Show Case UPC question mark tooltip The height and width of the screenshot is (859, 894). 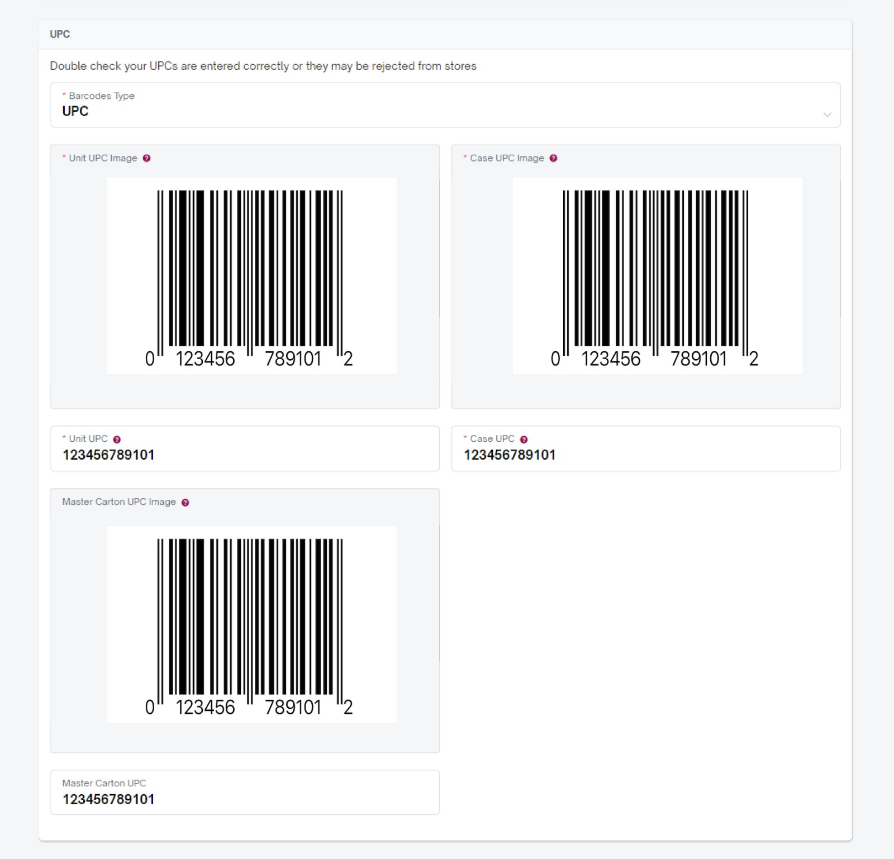coord(524,439)
